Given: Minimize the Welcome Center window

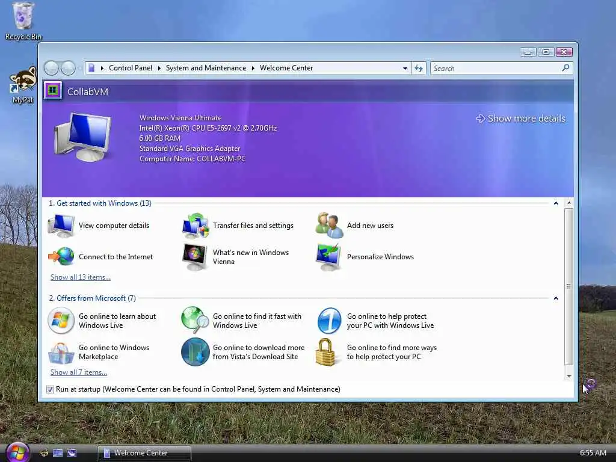Looking at the screenshot, I should pyautogui.click(x=528, y=52).
